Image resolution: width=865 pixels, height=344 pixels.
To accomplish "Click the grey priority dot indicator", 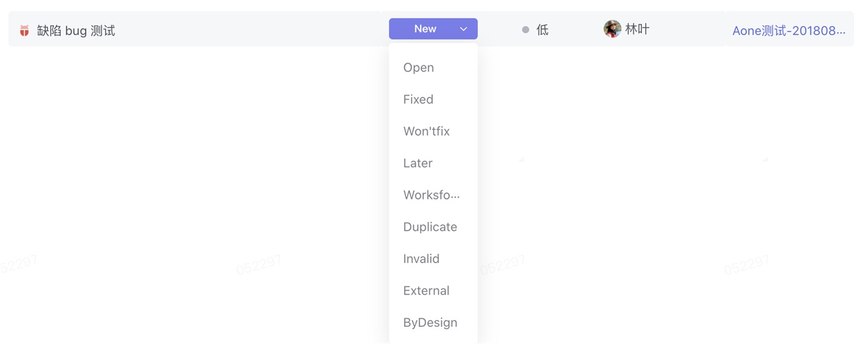I will pos(526,30).
